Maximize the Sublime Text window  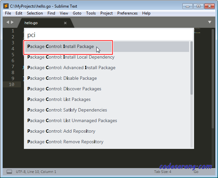[x=198, y=6]
